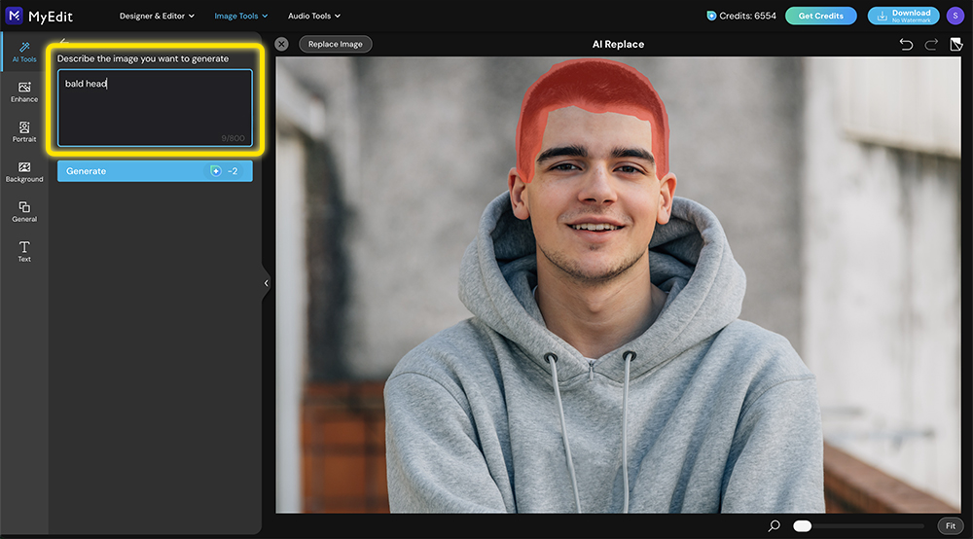Switch to the Background tools
973x539 pixels.
coord(24,171)
